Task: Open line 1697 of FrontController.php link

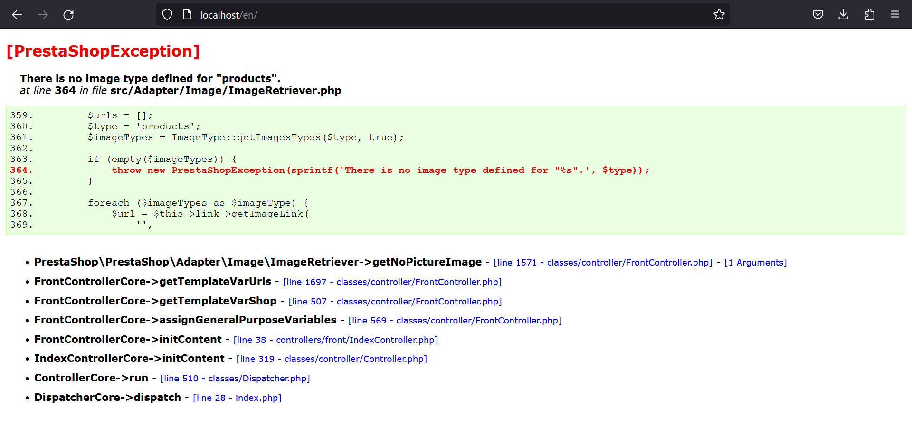Action: tap(392, 282)
